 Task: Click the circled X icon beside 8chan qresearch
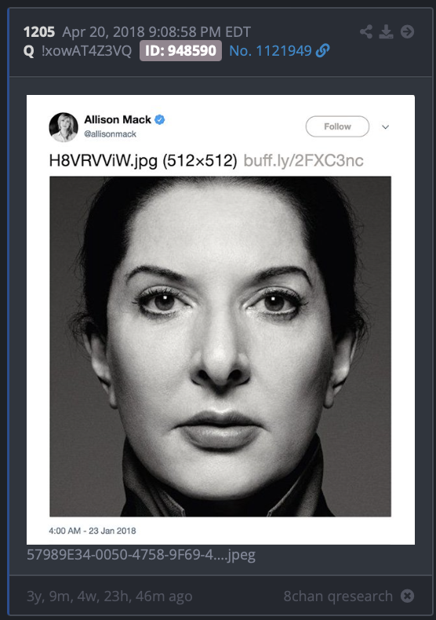407,596
